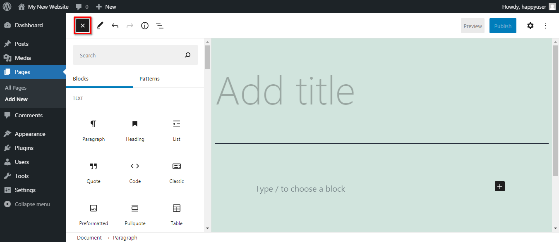The height and width of the screenshot is (242, 559).
Task: Open the document Details info icon
Action: (x=145, y=26)
